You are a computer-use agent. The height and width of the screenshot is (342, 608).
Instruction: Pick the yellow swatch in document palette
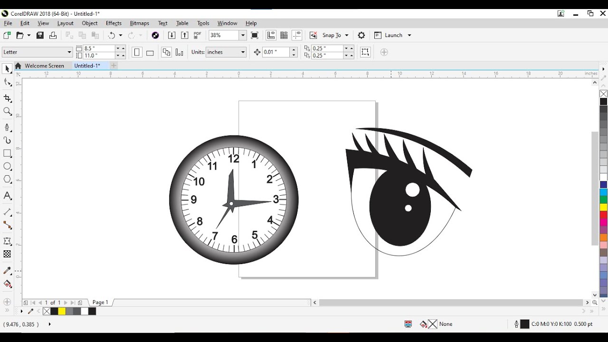click(62, 312)
